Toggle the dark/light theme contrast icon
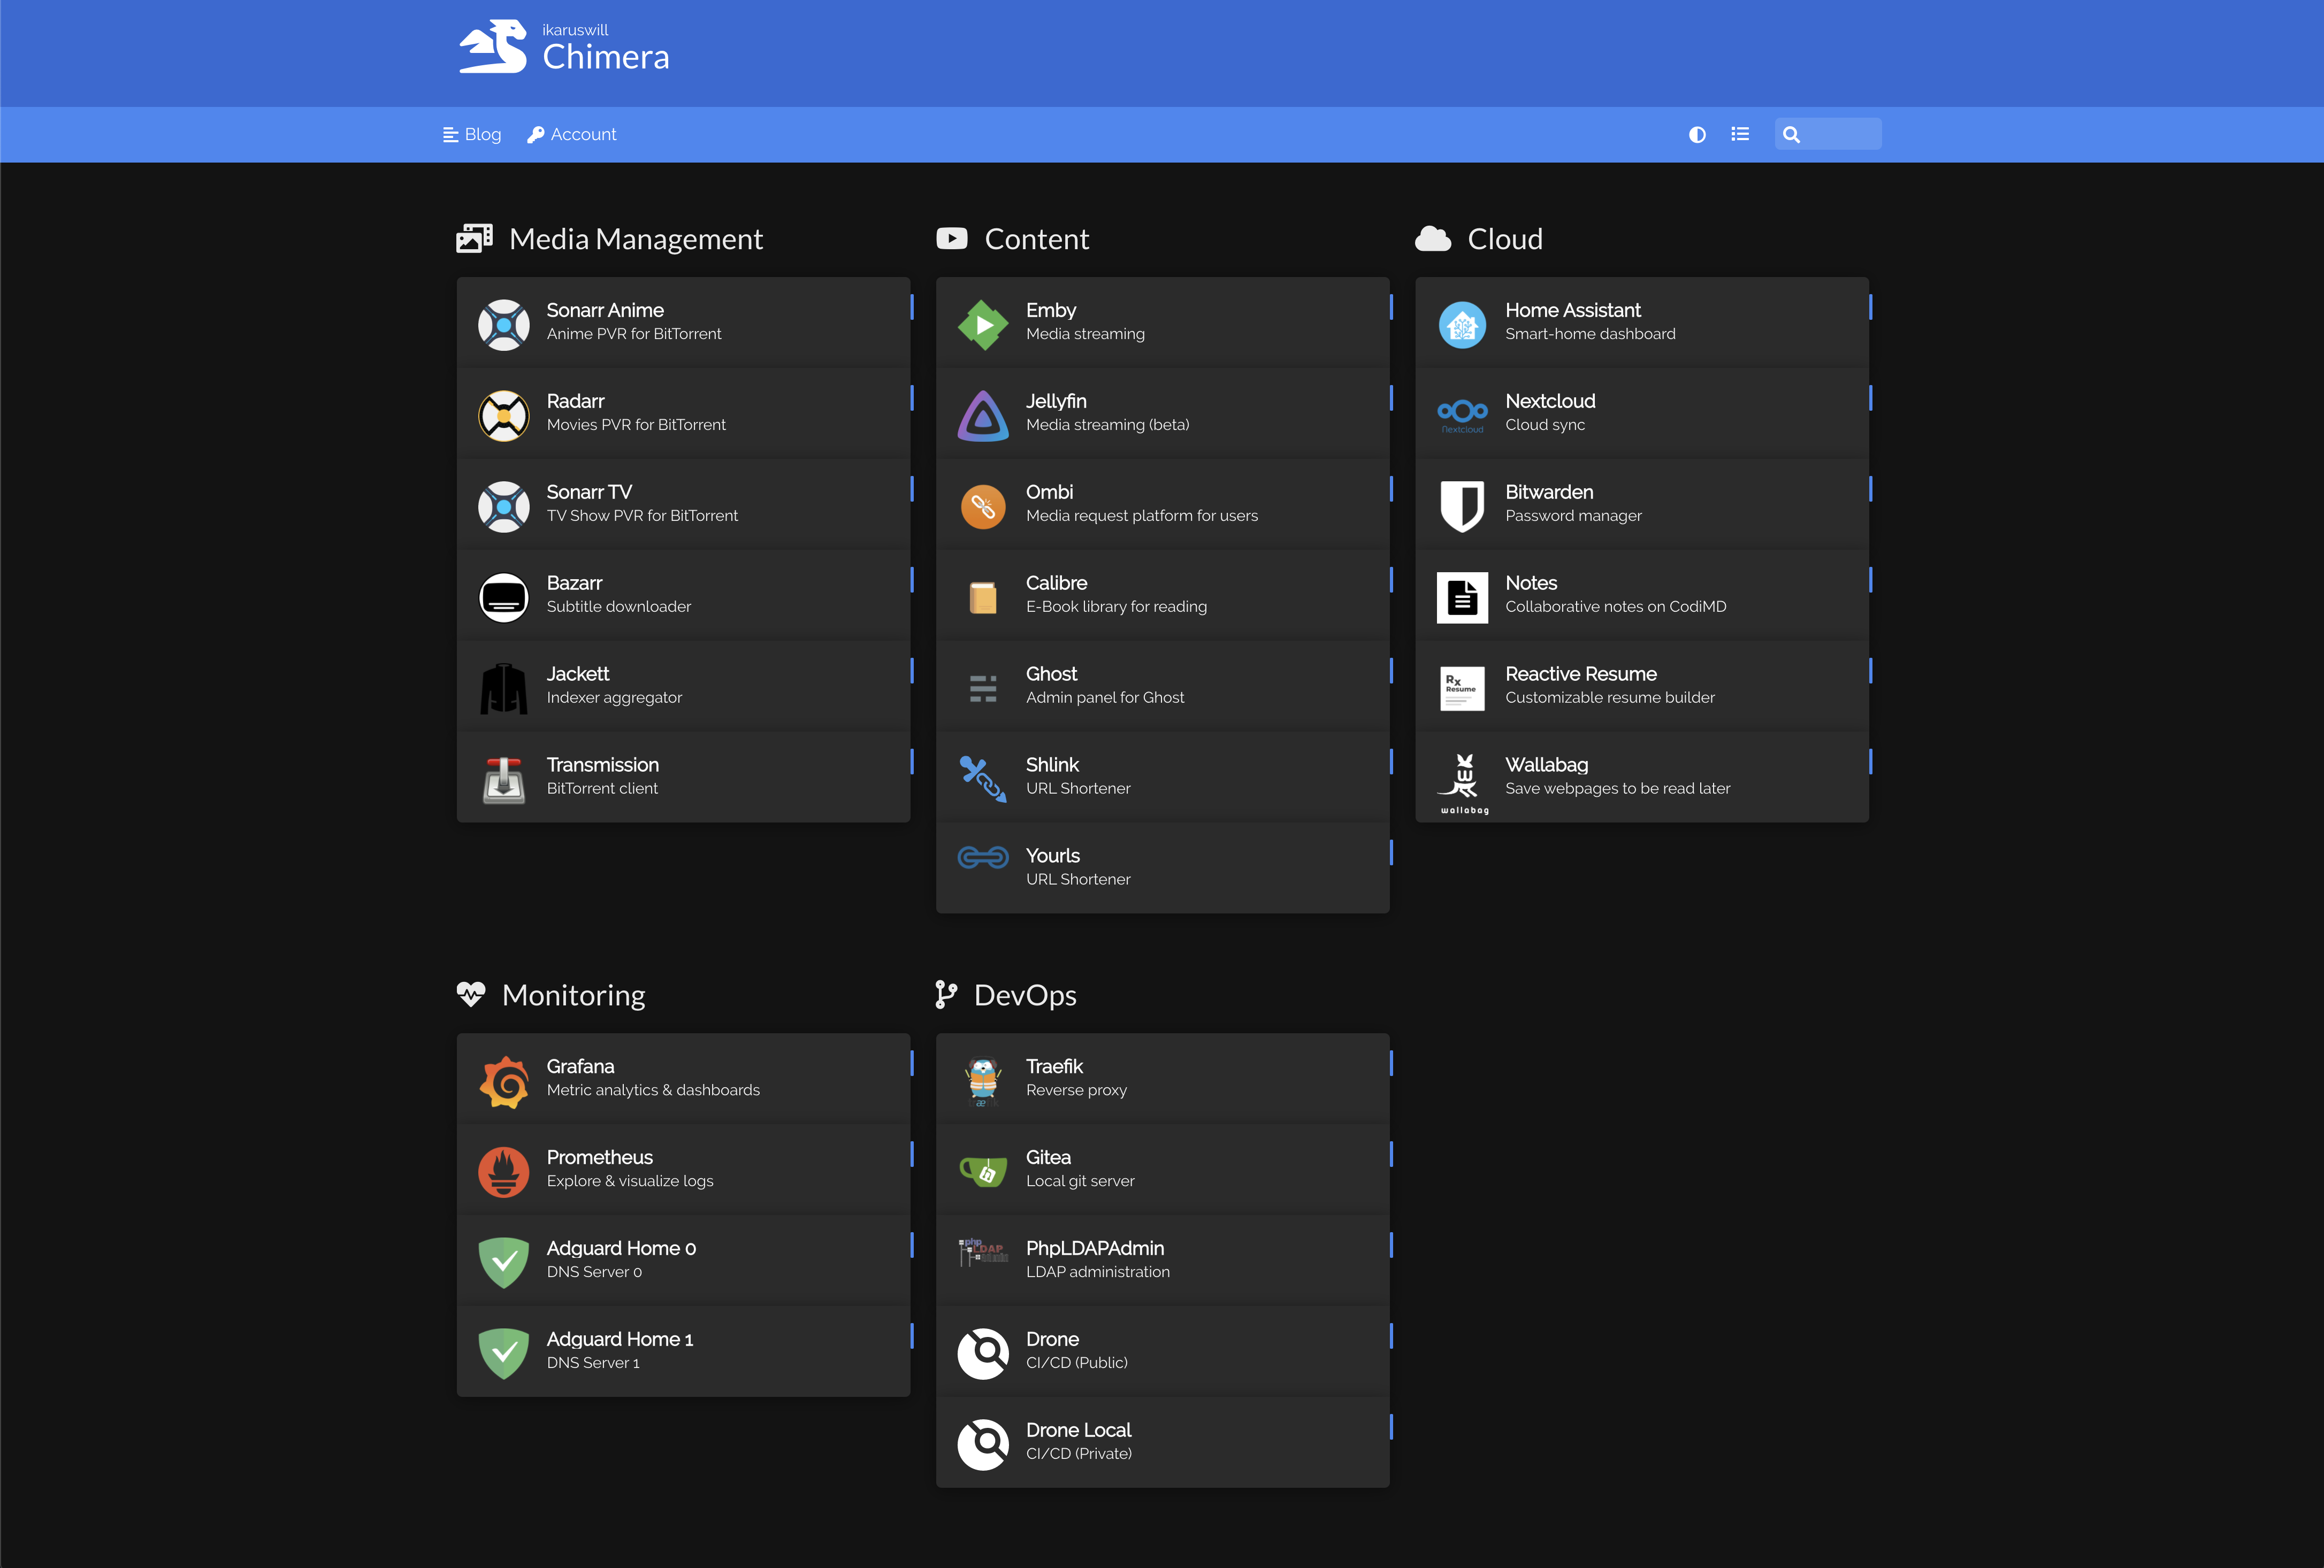 point(1697,134)
